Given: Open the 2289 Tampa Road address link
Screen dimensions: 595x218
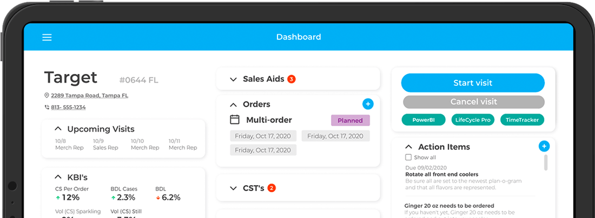Looking at the screenshot, I should tap(90, 96).
